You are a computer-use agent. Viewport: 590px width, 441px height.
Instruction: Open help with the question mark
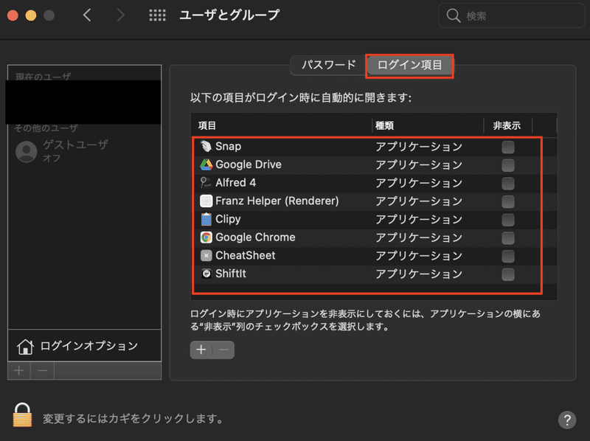coord(567,420)
